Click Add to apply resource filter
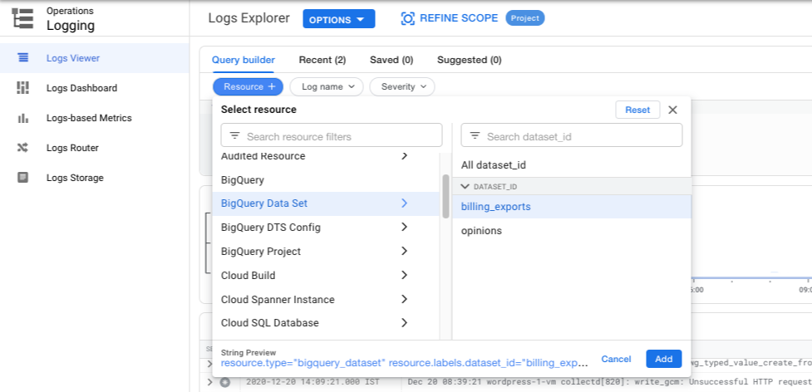 [x=664, y=359]
